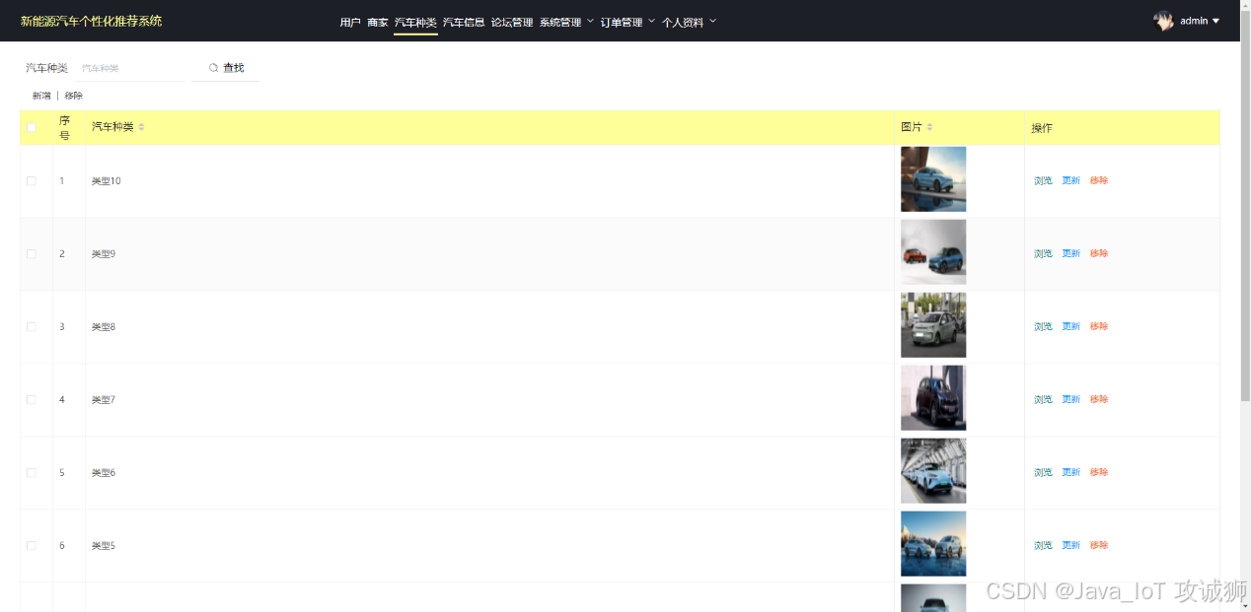Click the 序号 column header
This screenshot has width=1251, height=612.
[65, 128]
